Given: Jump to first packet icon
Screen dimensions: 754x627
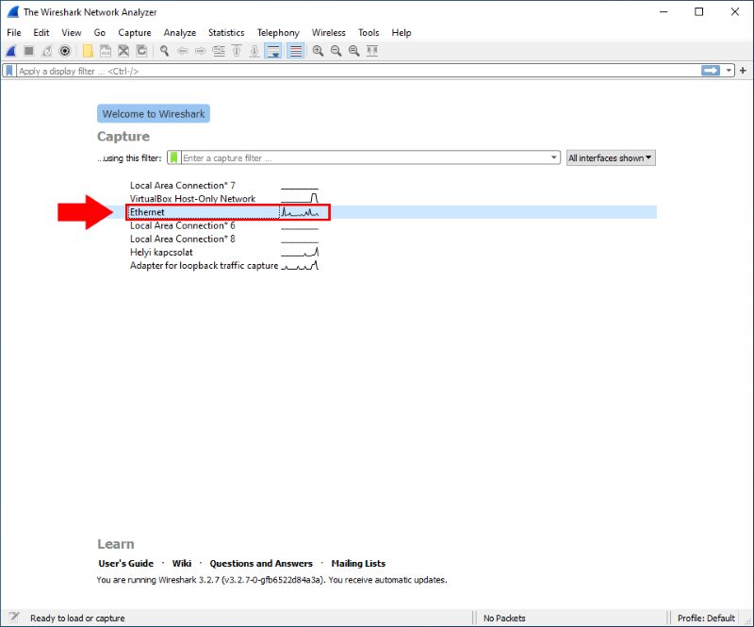Looking at the screenshot, I should point(237,51).
